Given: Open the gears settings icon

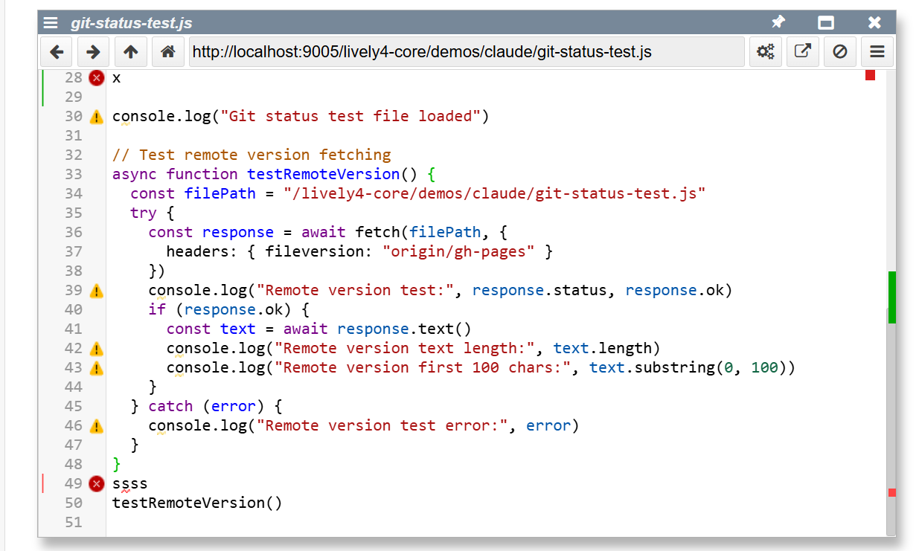Looking at the screenshot, I should 765,52.
